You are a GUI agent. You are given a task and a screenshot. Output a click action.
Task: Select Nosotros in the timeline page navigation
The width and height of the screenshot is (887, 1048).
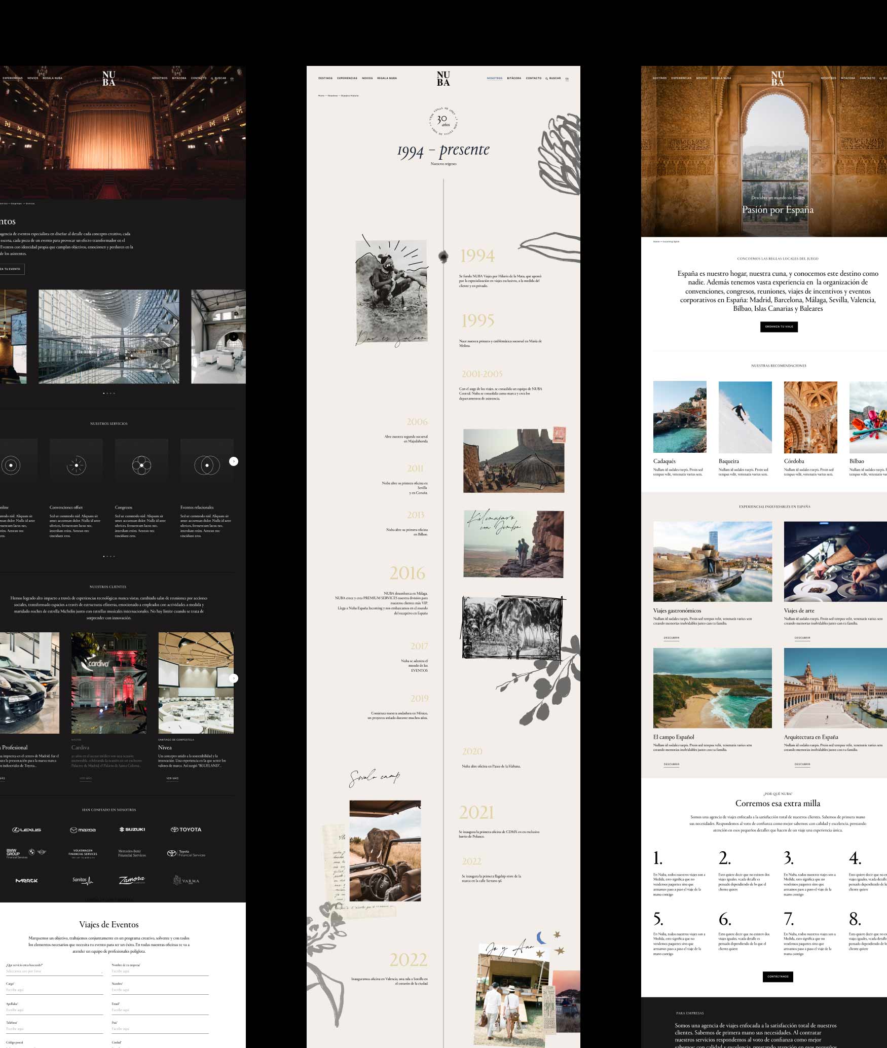coord(495,79)
